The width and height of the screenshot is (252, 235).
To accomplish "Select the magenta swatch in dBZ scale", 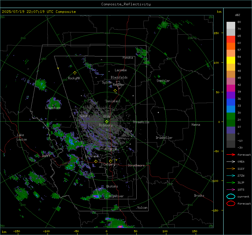I will 231,88.
